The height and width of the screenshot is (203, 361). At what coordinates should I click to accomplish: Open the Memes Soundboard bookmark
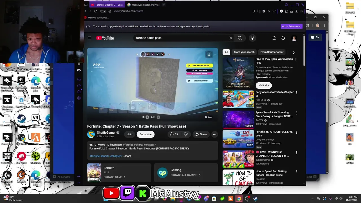click(97, 17)
